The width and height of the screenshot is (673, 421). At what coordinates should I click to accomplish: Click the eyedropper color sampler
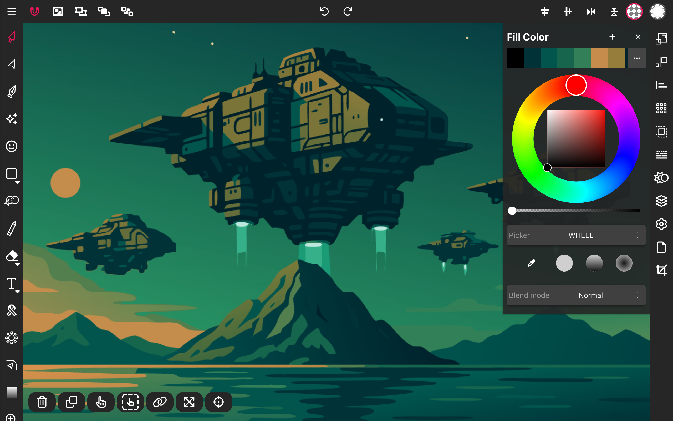pos(531,263)
